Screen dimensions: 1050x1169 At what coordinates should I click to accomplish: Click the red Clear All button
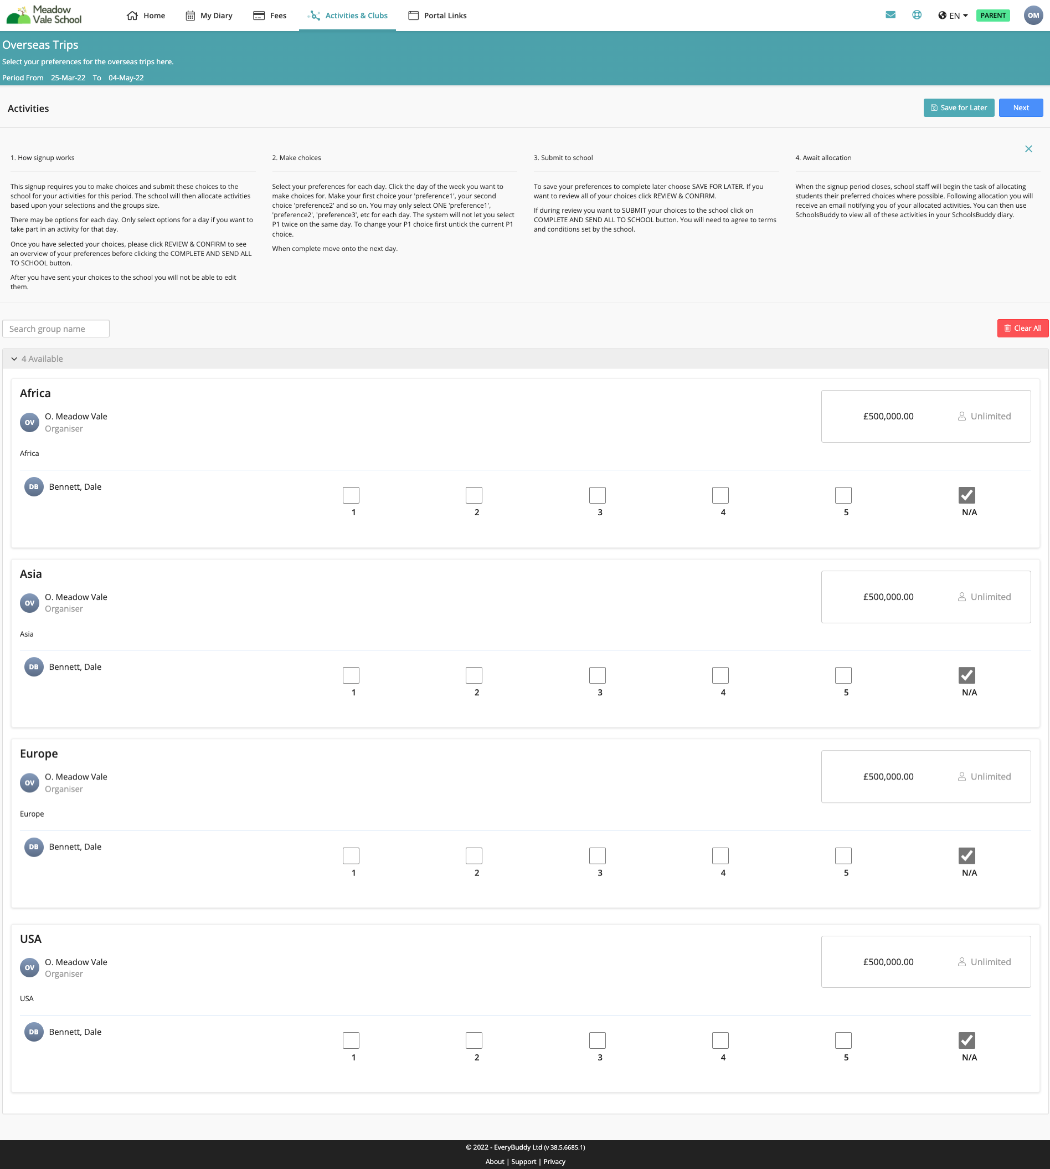(x=1022, y=329)
